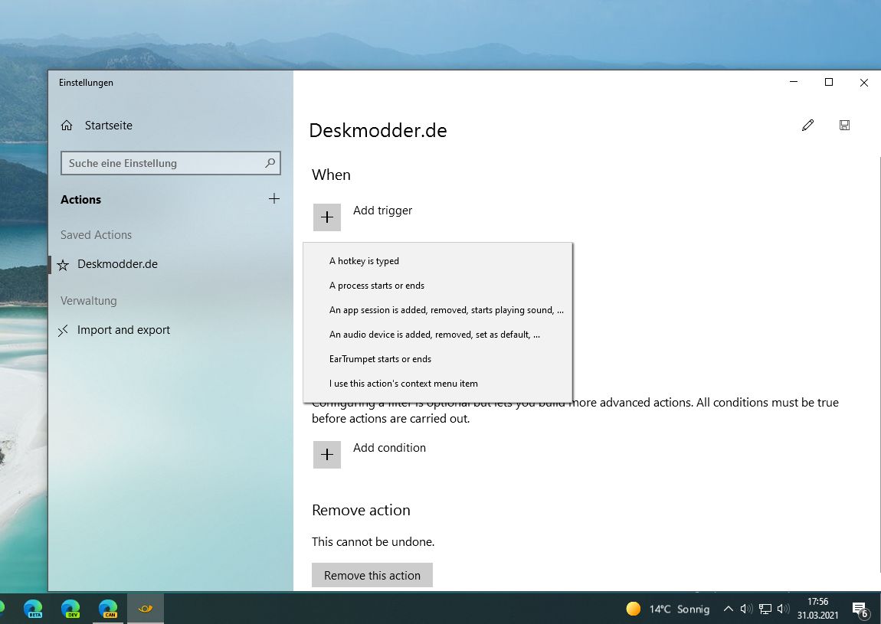Click the Actions heading in sidebar
The height and width of the screenshot is (624, 881).
pyautogui.click(x=81, y=199)
